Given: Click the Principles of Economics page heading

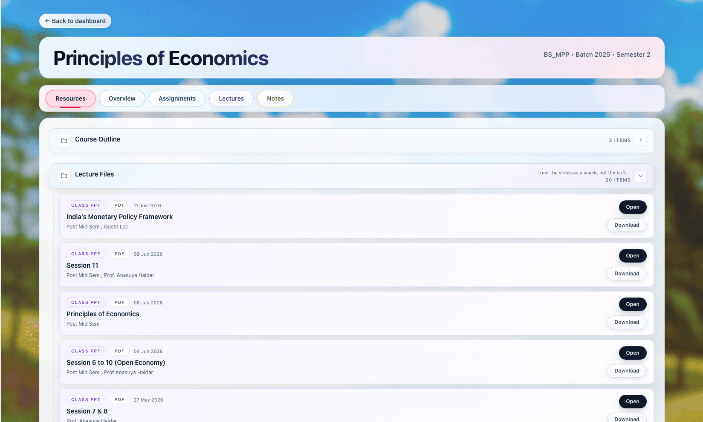Looking at the screenshot, I should [x=161, y=58].
